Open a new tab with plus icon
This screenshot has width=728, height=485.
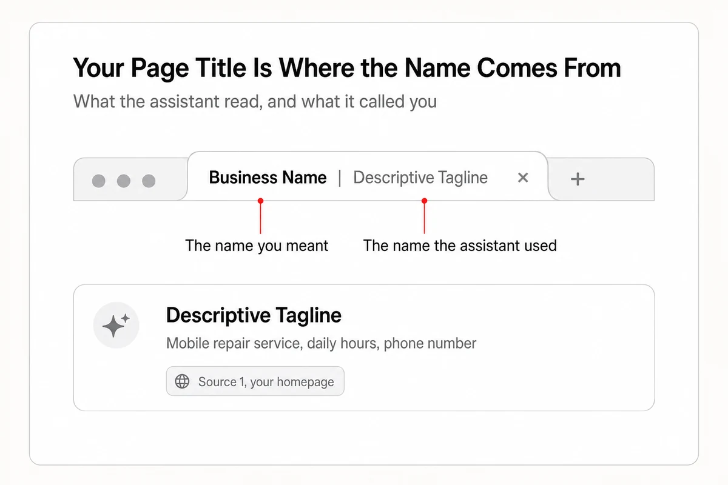point(578,178)
